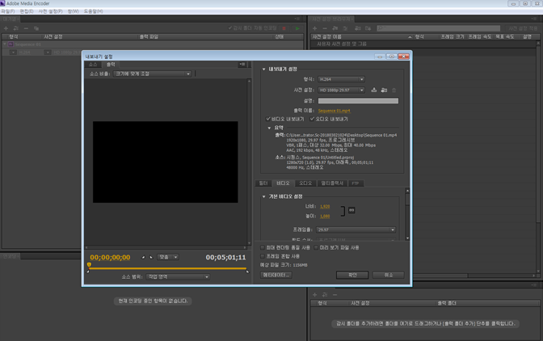The height and width of the screenshot is (341, 543).
Task: Toggle width-height link chain icon
Action: 351,210
